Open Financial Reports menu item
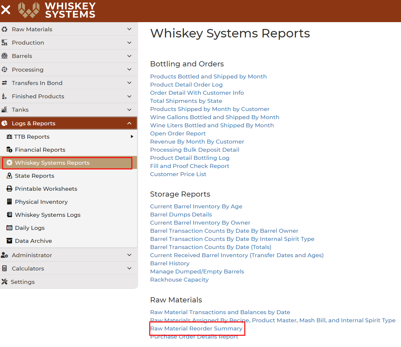Screen dimensions: 401x347 [x=40, y=150]
